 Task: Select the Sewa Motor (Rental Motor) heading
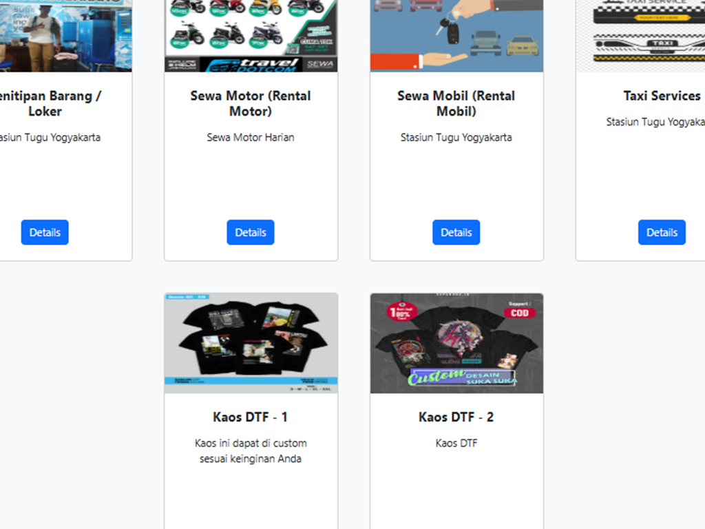(x=251, y=103)
